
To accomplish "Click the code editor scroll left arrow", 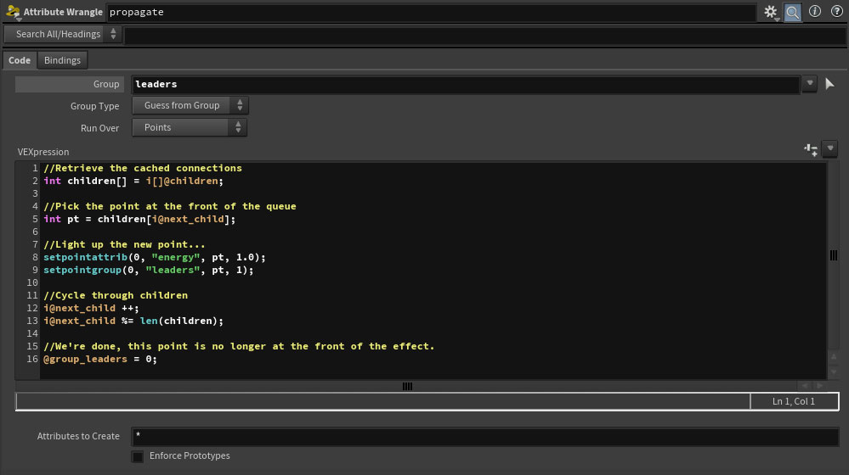I will (805, 386).
